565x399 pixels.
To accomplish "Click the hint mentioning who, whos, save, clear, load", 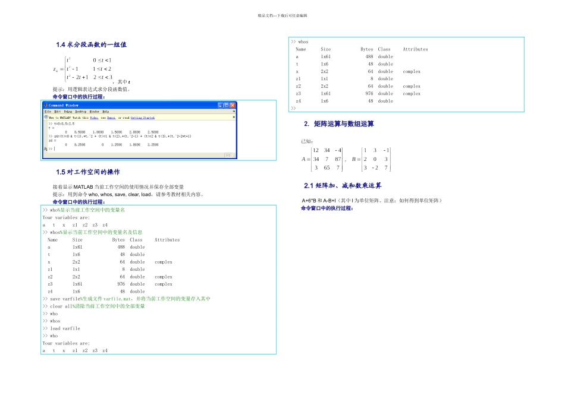I will [x=128, y=194].
